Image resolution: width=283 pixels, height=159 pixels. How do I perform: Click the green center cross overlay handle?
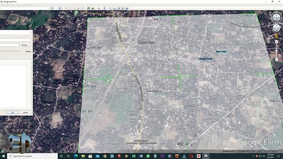(180, 76)
